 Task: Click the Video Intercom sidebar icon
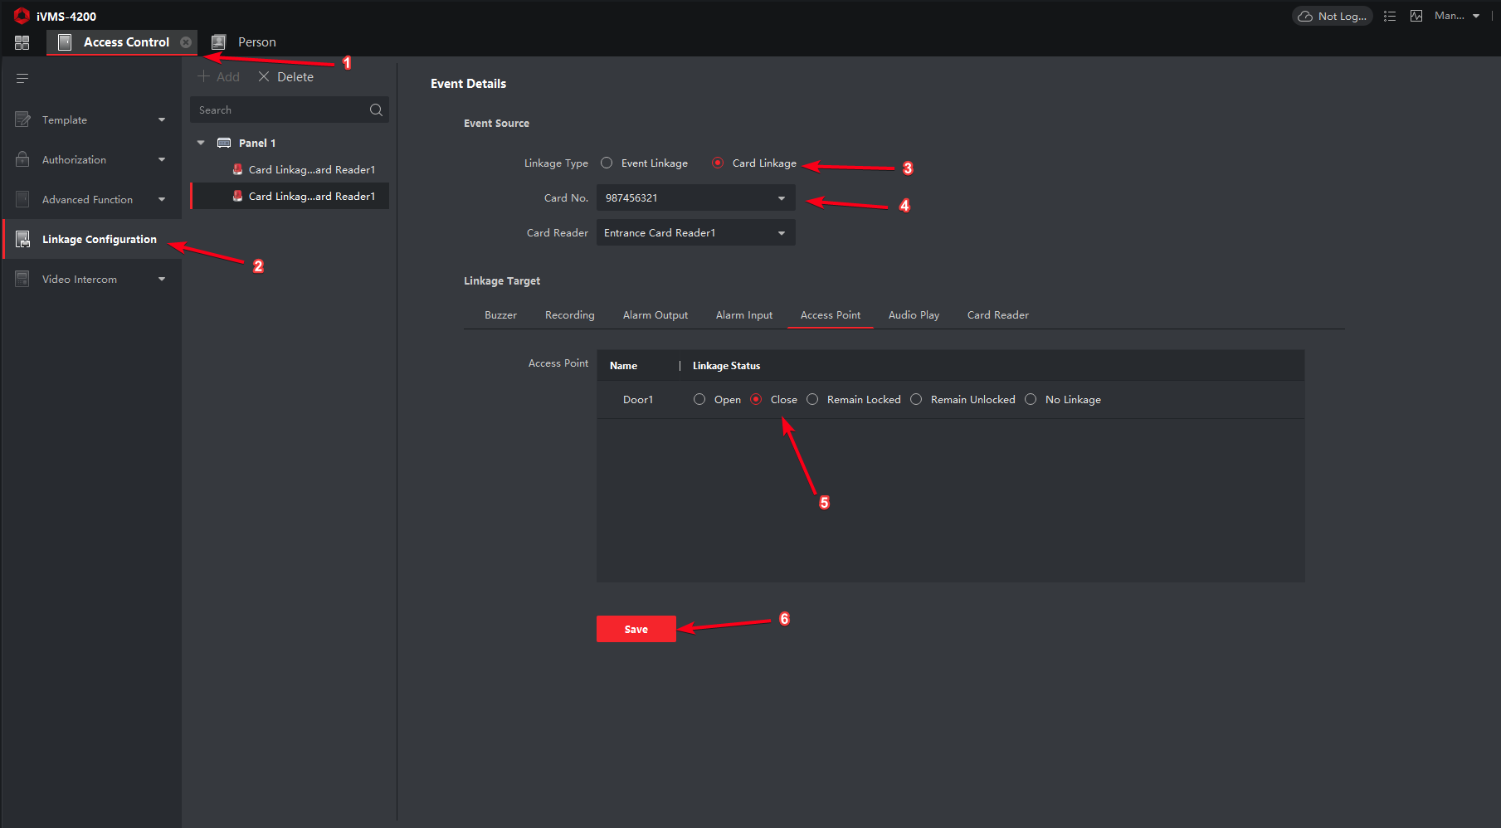coord(23,279)
